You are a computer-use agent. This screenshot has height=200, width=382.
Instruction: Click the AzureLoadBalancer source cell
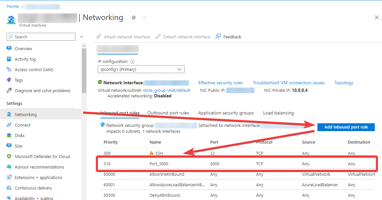coord(320,185)
